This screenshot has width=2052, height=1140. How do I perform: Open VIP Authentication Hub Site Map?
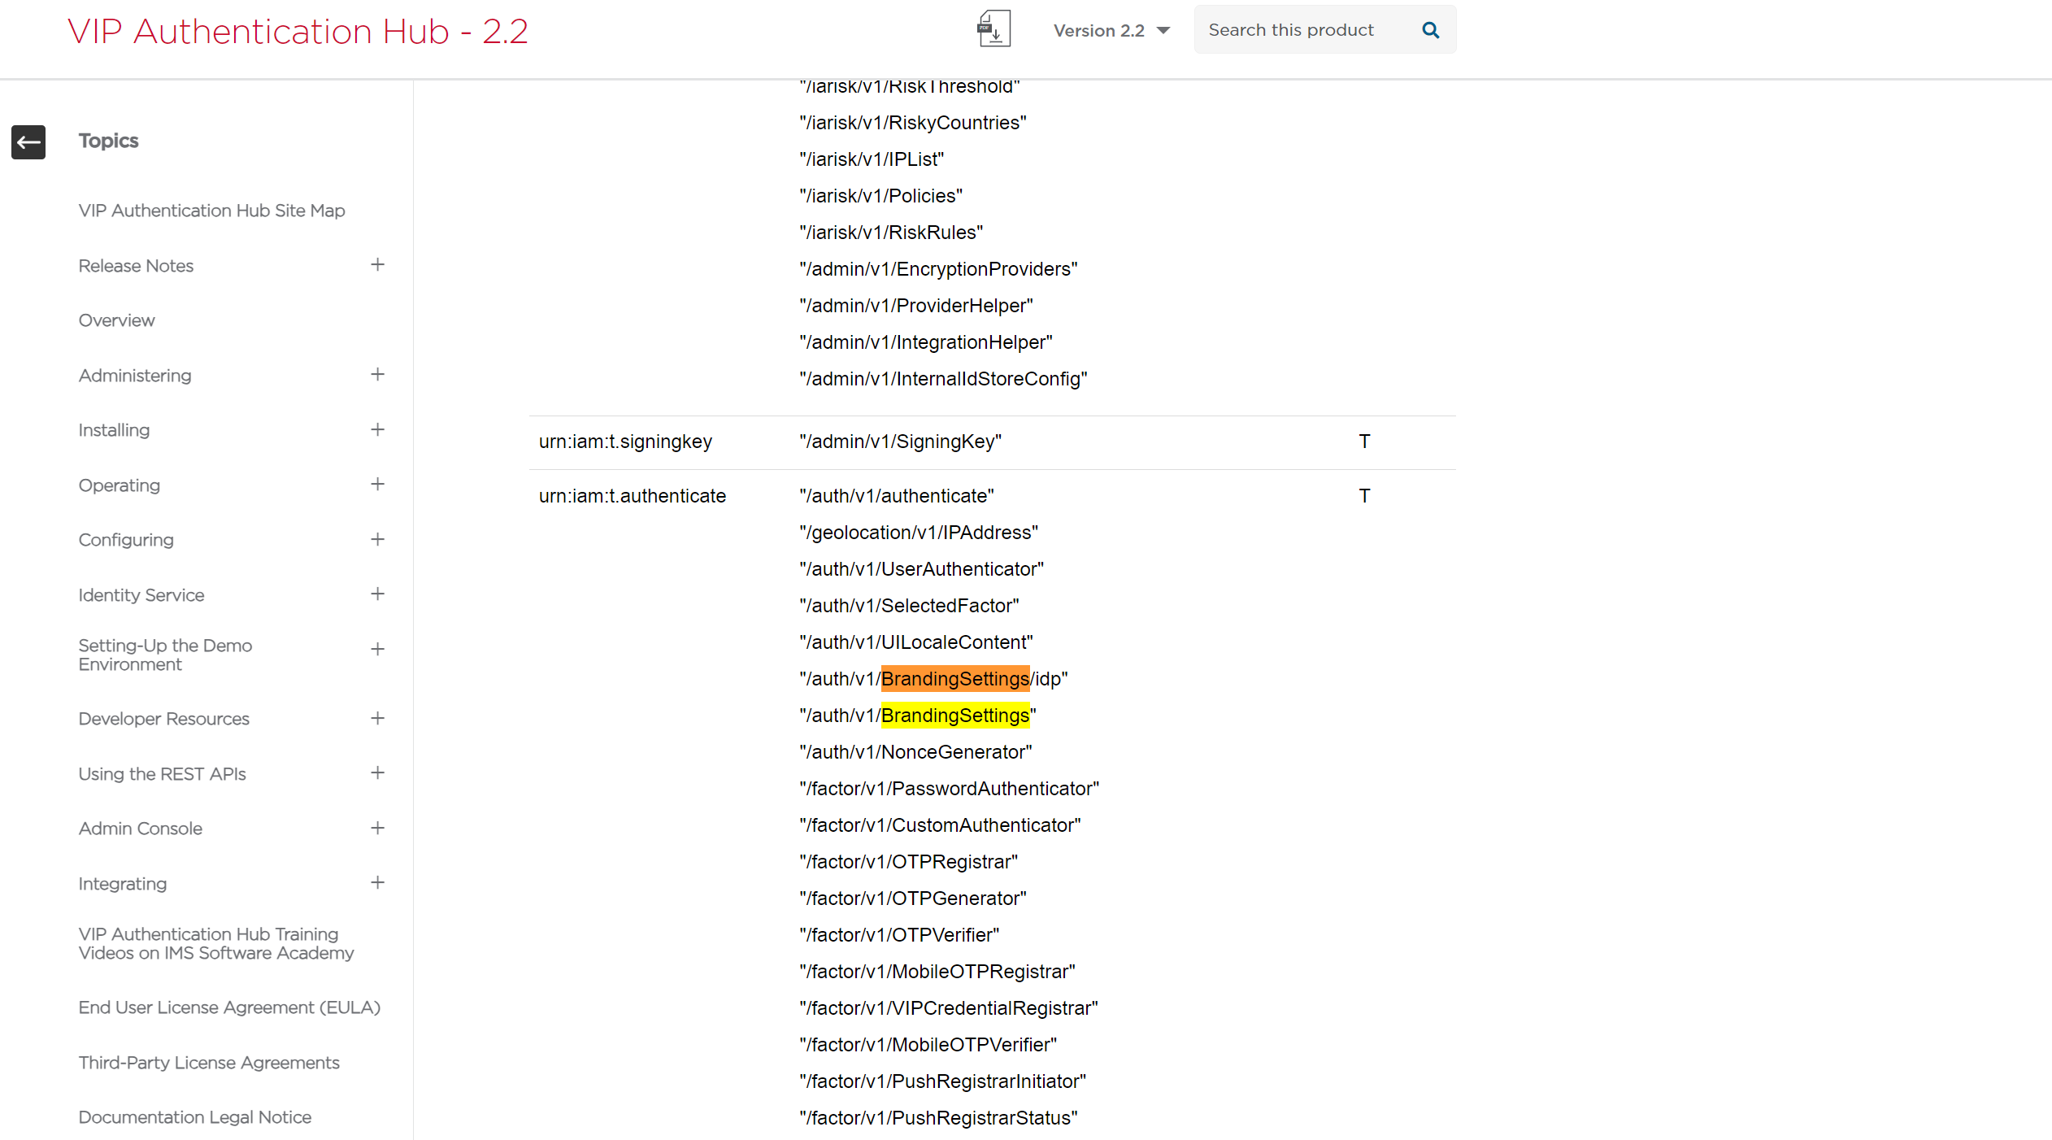tap(211, 211)
